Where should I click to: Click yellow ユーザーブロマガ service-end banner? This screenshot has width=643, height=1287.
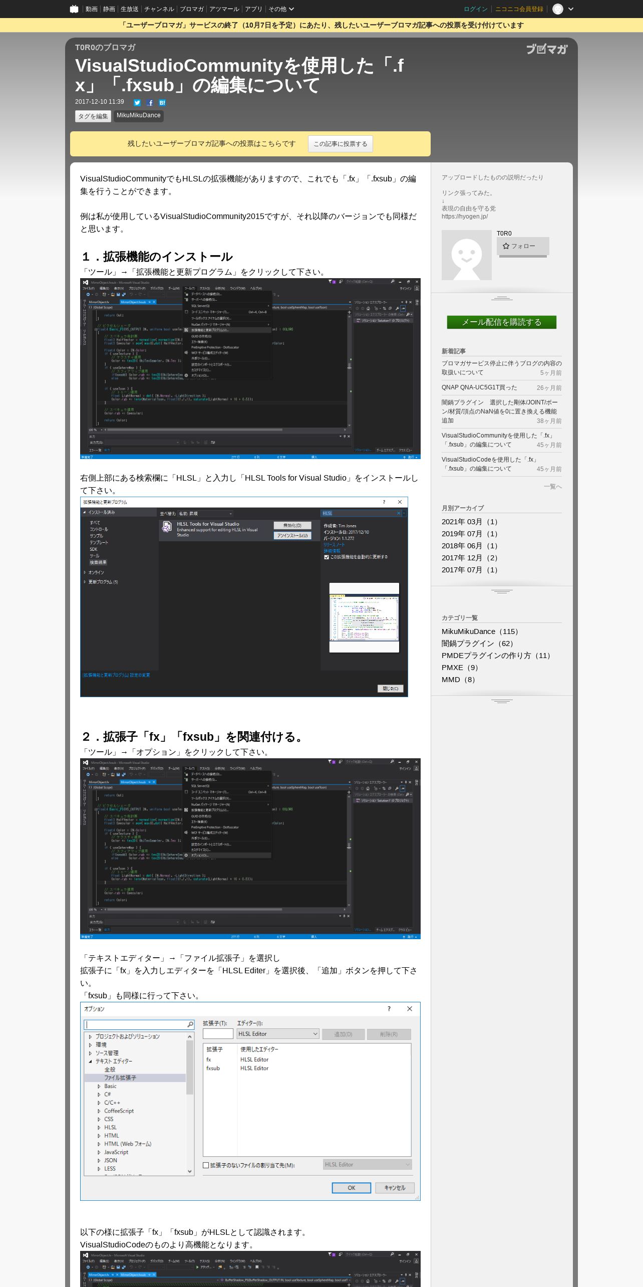point(321,25)
